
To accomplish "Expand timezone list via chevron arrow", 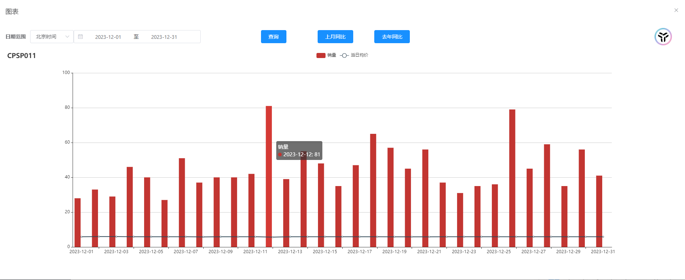I will (67, 37).
